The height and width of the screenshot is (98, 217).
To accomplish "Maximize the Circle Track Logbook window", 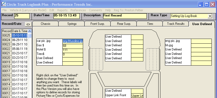I will click(206, 4).
